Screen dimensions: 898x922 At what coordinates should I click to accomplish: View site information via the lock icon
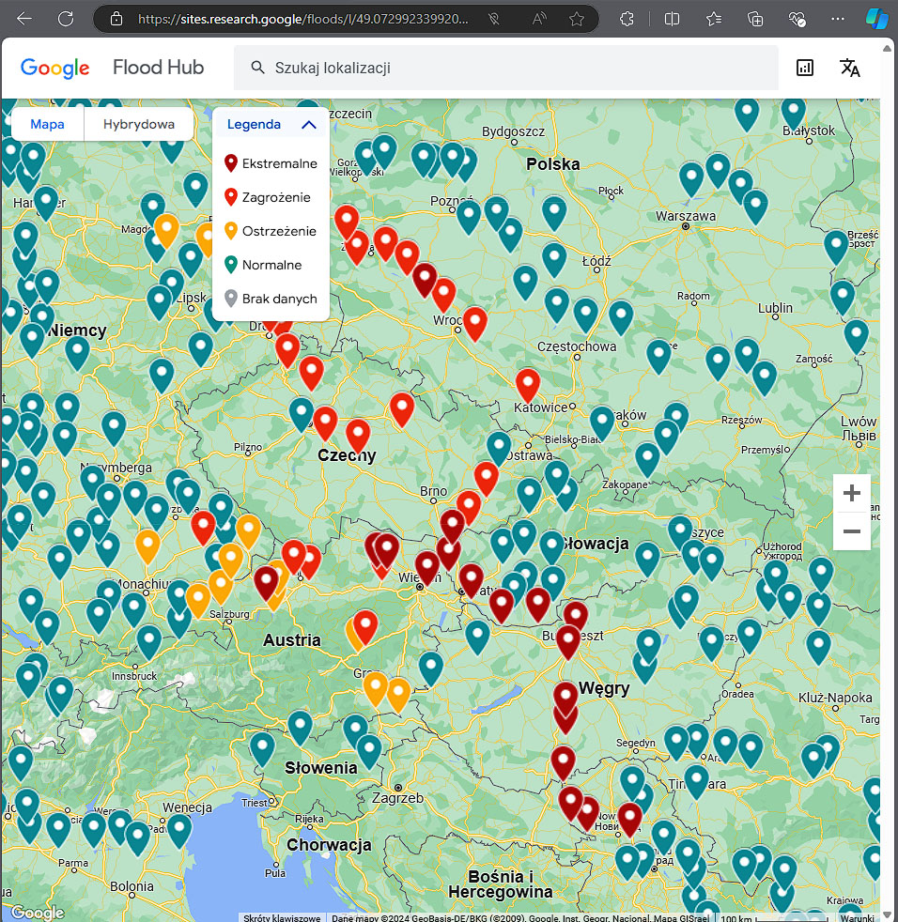[116, 19]
